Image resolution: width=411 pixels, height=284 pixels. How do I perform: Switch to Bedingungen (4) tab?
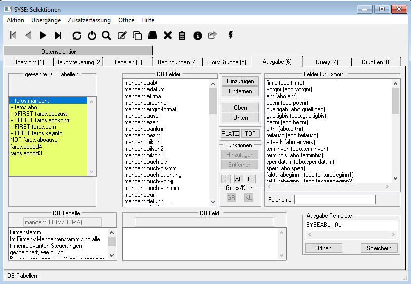177,62
